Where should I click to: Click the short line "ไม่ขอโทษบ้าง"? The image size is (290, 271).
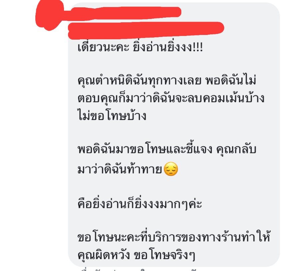[x=112, y=116]
